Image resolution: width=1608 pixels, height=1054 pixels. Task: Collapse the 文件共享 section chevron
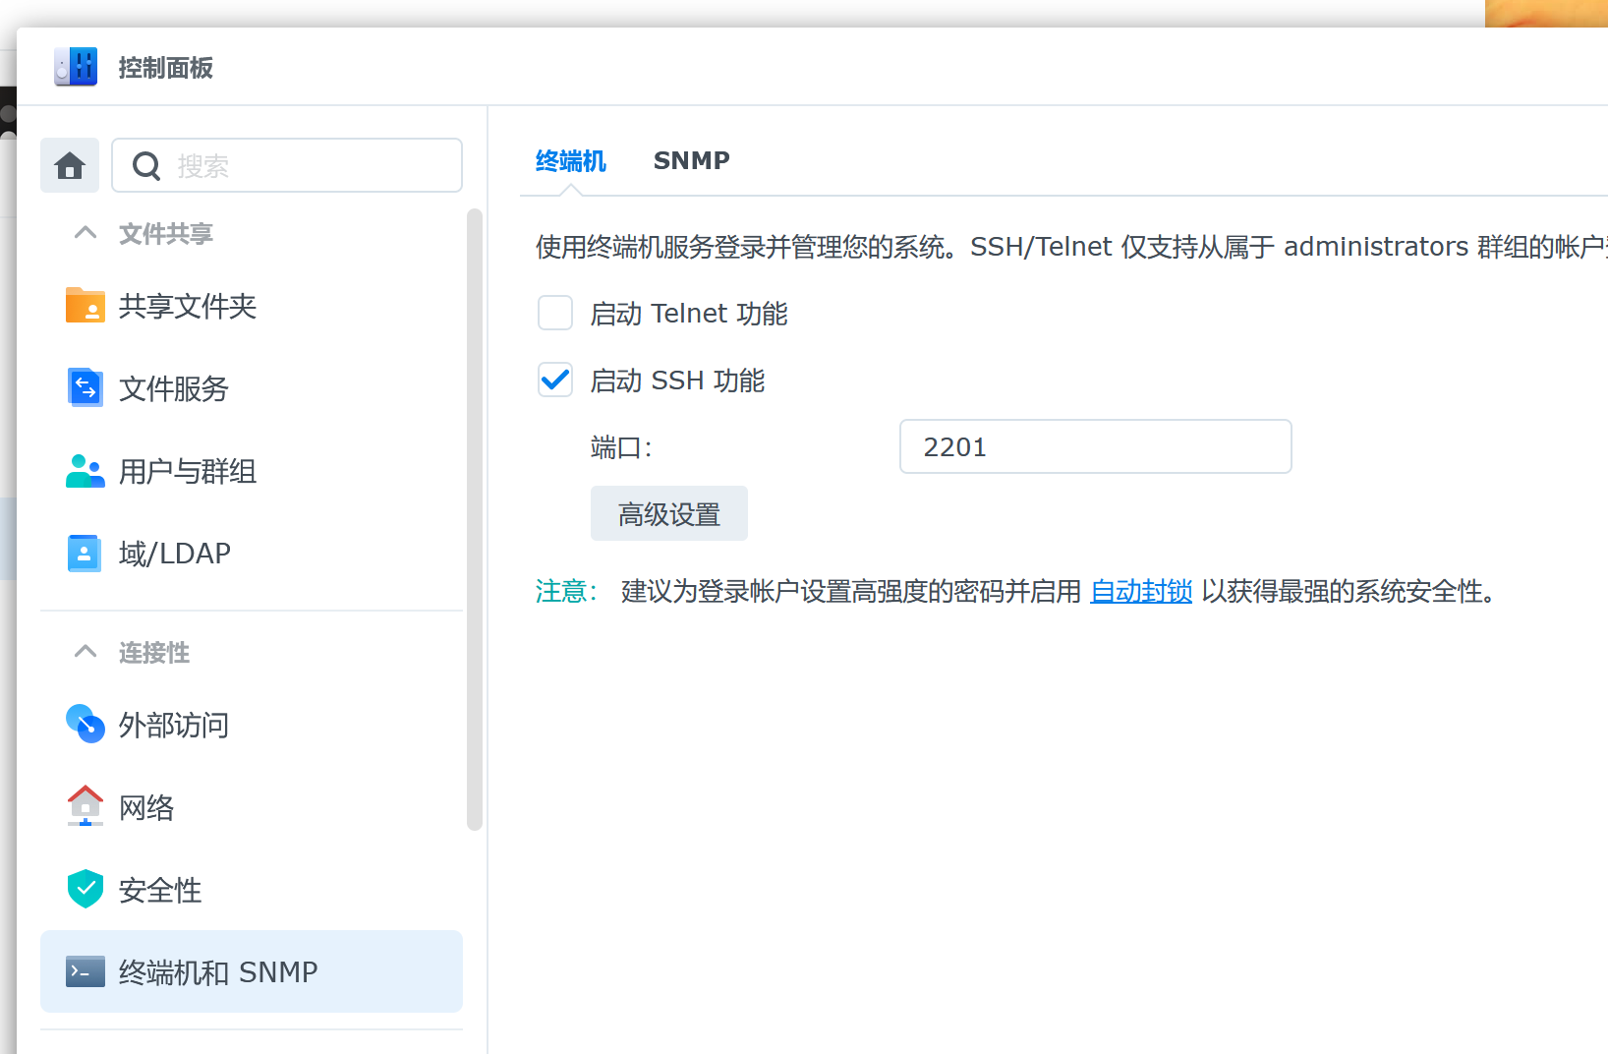click(x=86, y=233)
